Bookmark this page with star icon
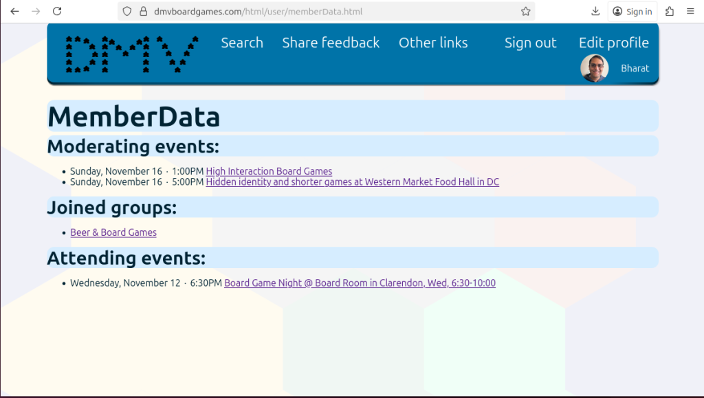 point(525,11)
